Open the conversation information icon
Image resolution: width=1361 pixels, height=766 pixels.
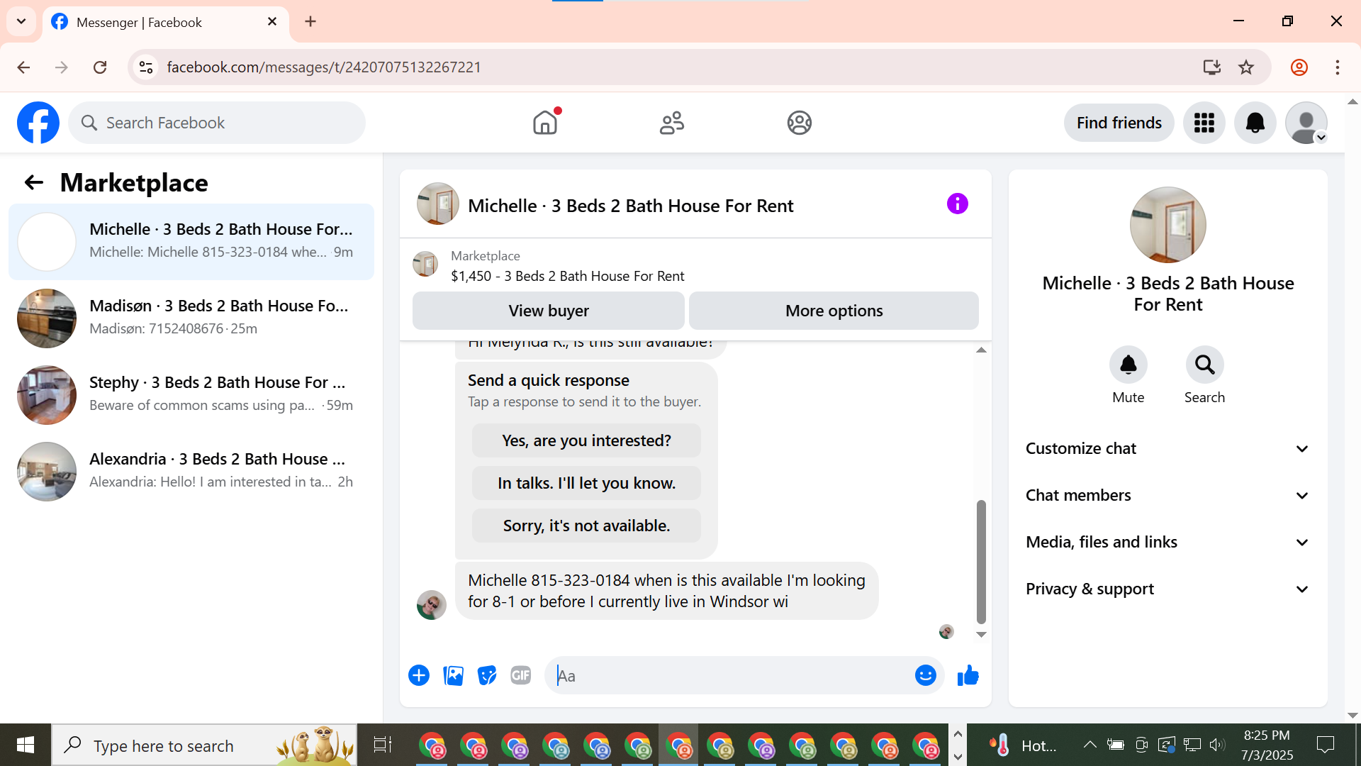pos(957,204)
